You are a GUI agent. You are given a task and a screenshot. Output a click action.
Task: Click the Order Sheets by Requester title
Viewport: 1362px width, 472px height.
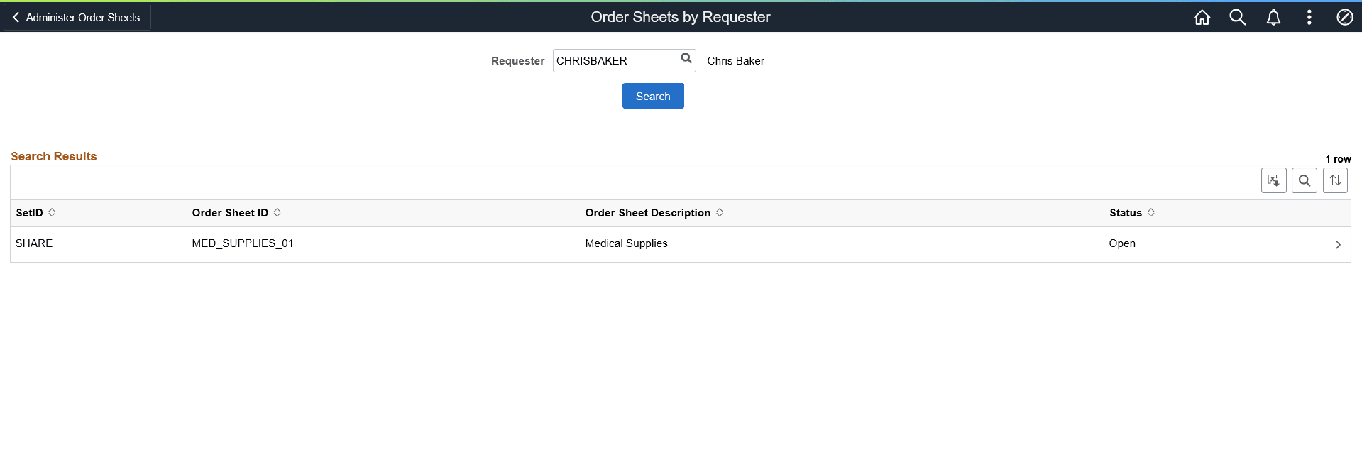point(681,17)
